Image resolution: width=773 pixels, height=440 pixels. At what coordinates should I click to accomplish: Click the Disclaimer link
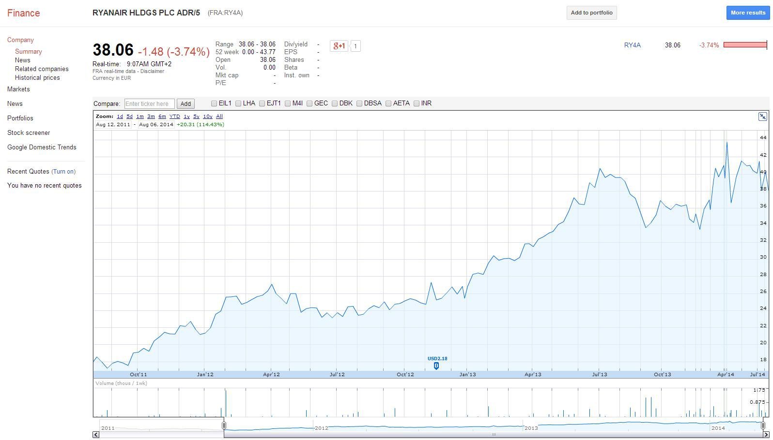click(152, 72)
